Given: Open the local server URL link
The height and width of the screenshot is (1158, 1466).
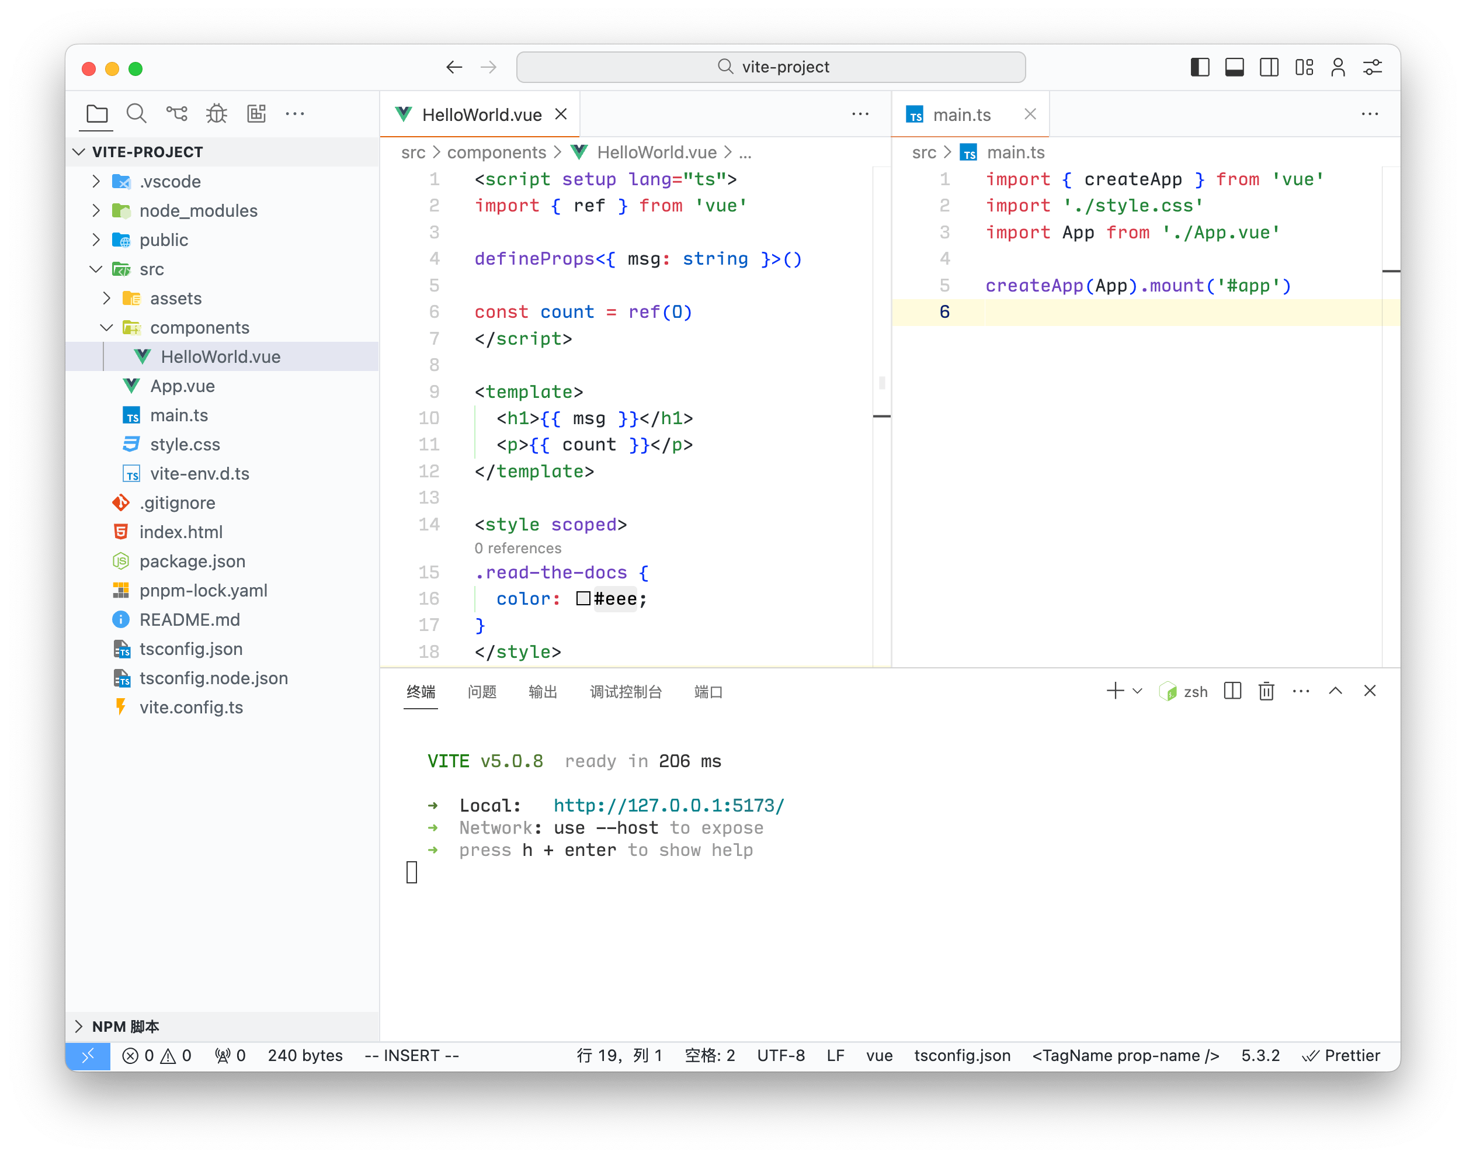Looking at the screenshot, I should point(668,806).
